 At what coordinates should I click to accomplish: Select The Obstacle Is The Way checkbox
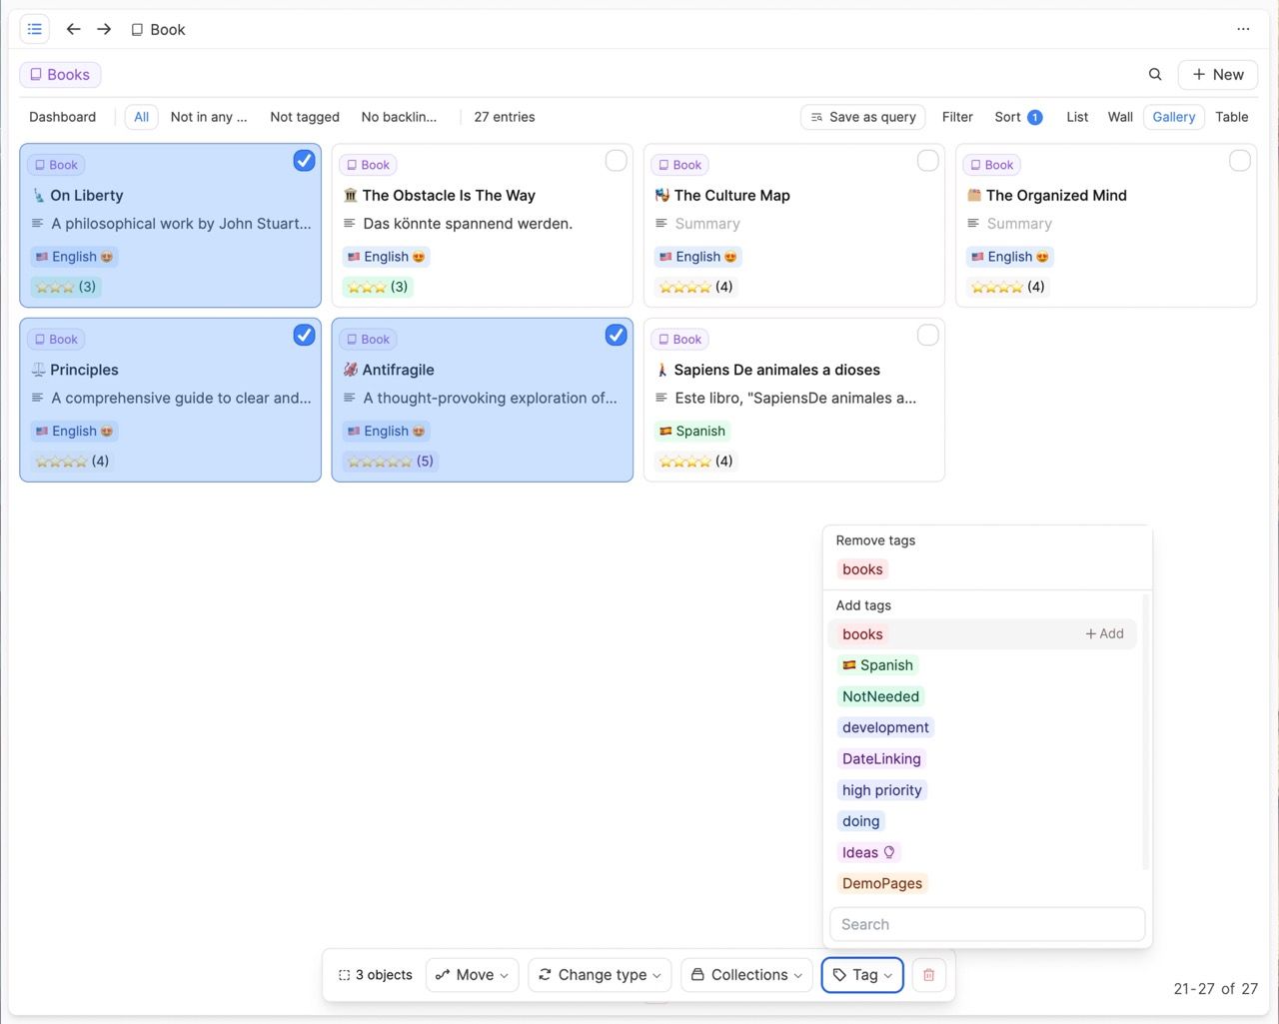[x=616, y=161]
